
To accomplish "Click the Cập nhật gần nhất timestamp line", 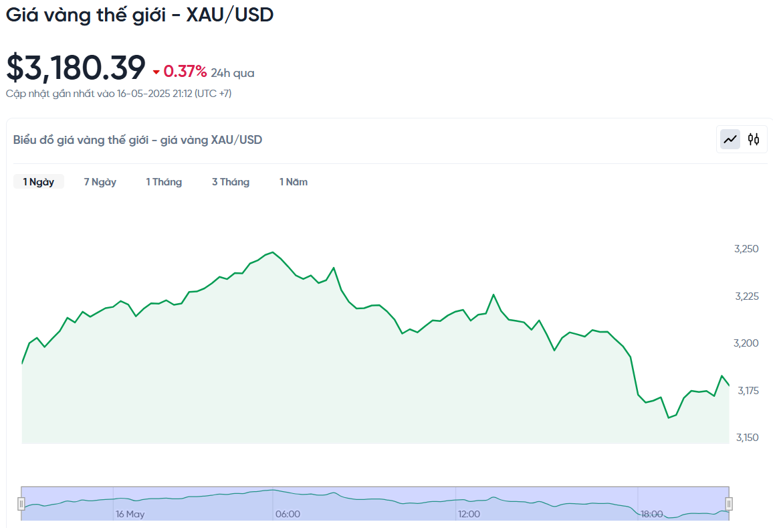I will pyautogui.click(x=119, y=93).
